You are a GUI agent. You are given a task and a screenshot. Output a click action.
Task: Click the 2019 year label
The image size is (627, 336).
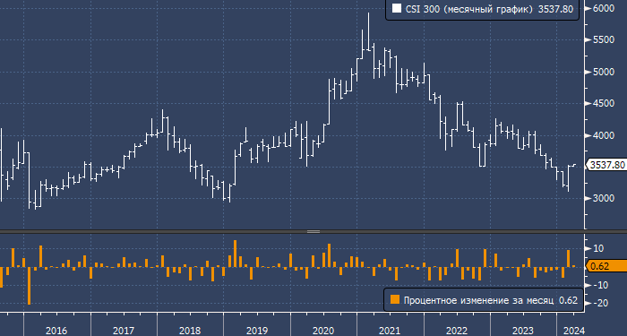[x=257, y=331]
